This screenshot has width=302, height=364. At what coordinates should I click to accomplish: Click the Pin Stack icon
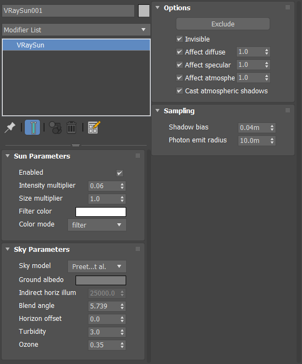10,127
